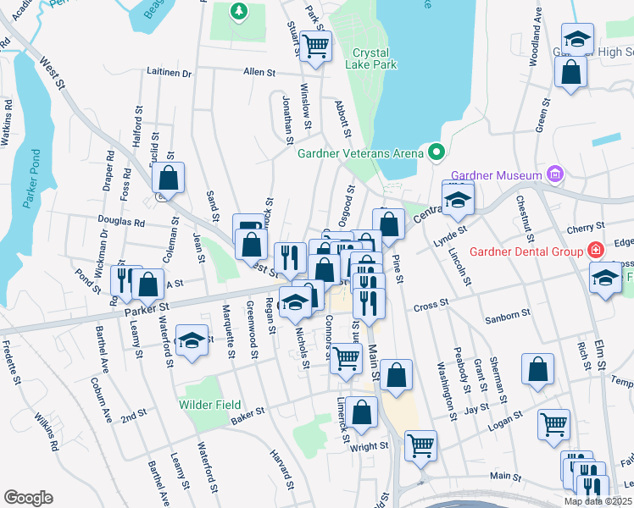Click the Gardner Veterans Arena label

pyautogui.click(x=360, y=153)
